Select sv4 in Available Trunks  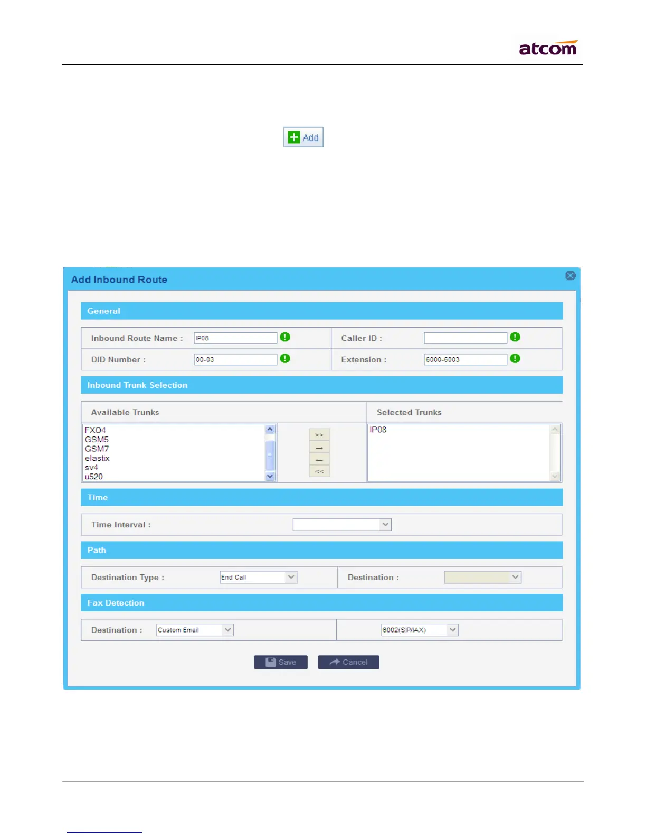(x=91, y=468)
